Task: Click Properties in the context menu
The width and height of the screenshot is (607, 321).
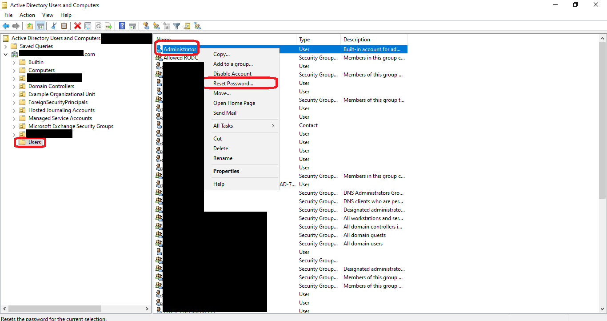Action: click(226, 171)
